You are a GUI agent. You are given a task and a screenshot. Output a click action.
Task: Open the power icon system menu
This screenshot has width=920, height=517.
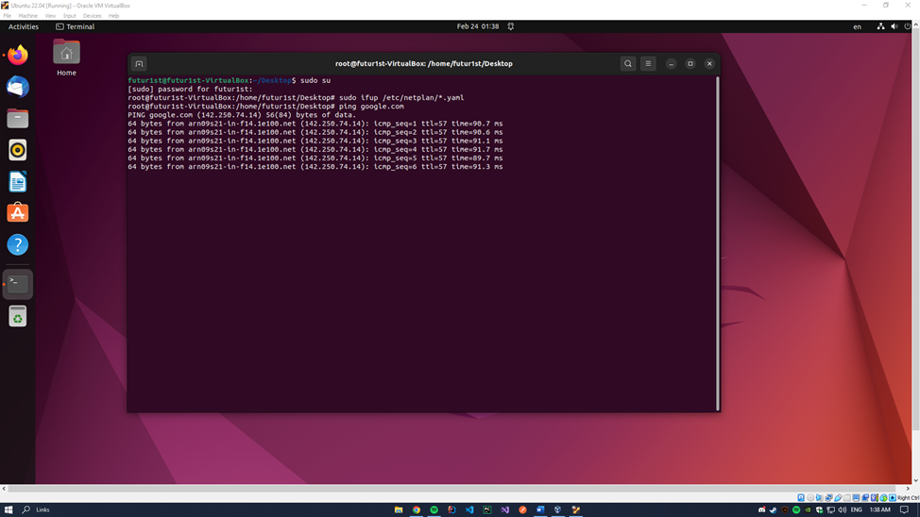pyautogui.click(x=908, y=26)
